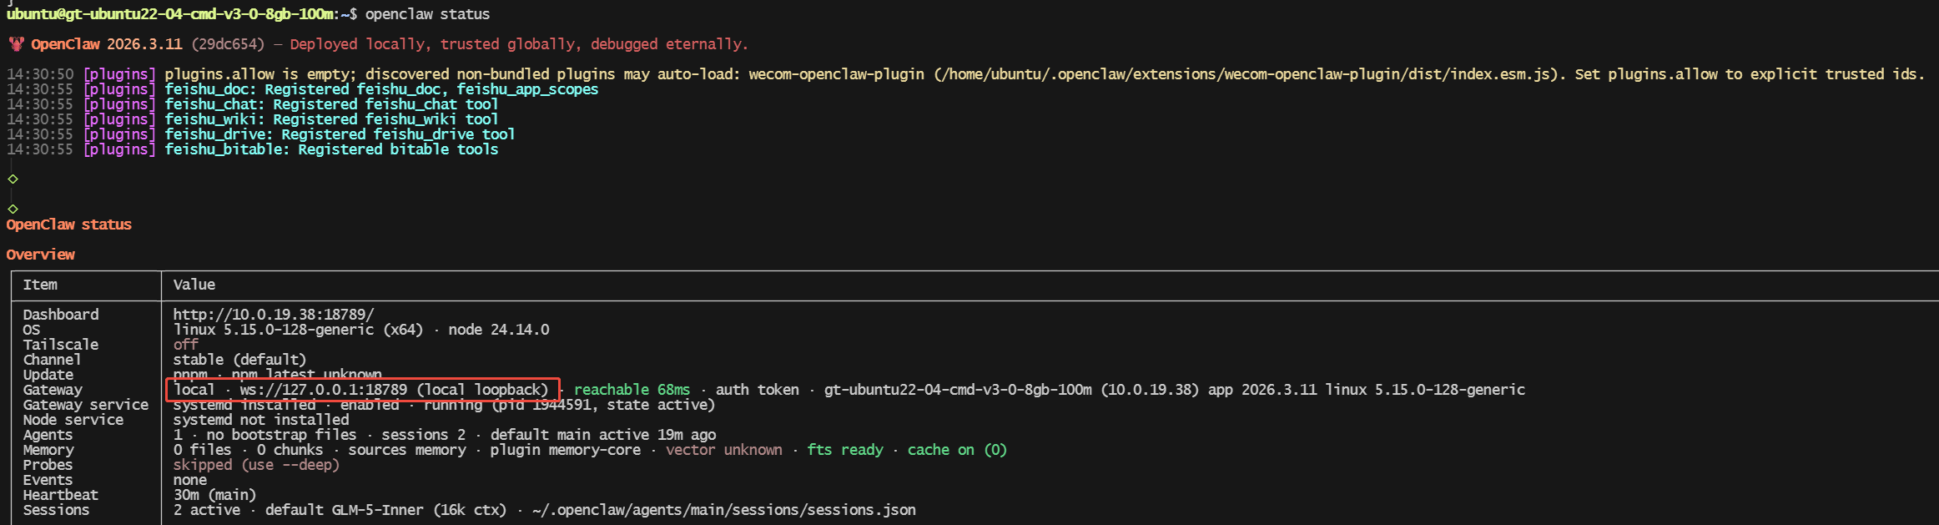This screenshot has height=525, width=1939.
Task: Click the tagline 'Deployed locally, trusted globally'
Action: coord(433,44)
